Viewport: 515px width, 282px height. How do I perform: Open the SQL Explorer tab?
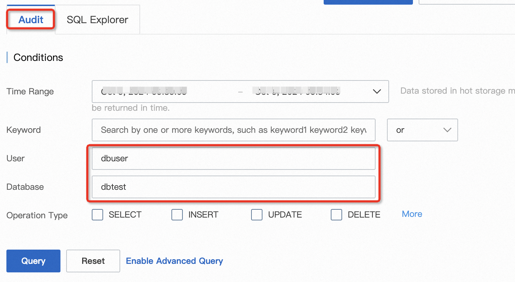pos(97,20)
